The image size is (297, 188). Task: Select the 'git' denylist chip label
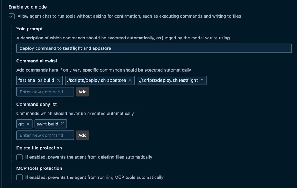21,124
